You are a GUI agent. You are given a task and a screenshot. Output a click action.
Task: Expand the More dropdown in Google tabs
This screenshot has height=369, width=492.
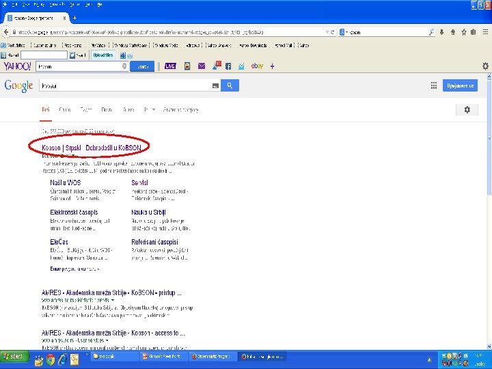click(150, 110)
